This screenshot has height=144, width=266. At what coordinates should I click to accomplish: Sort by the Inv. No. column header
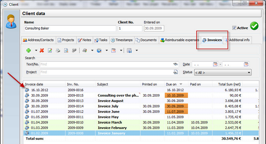point(80,84)
